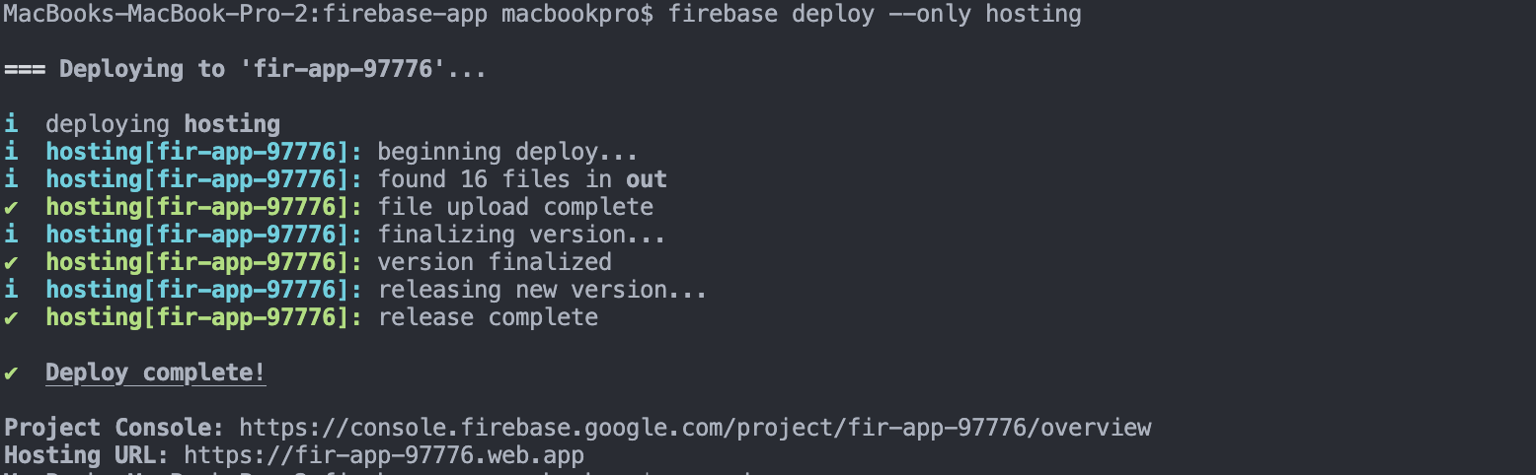Image resolution: width=1536 pixels, height=475 pixels.
Task: Click the checkmark next to "version finalized"
Action: 11,262
